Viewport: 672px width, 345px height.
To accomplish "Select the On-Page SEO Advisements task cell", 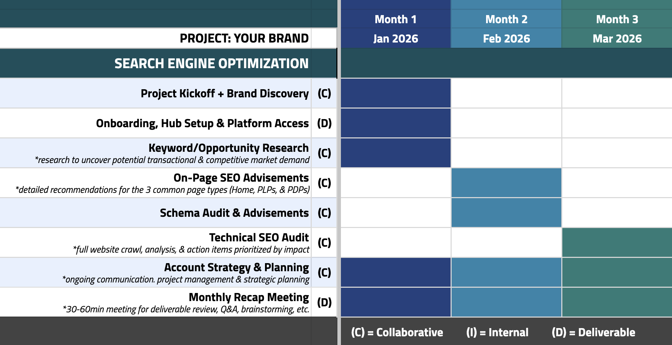I will coord(241,178).
